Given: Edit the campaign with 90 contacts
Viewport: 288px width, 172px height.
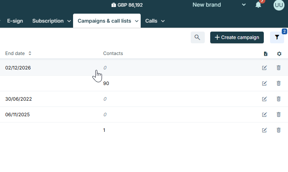Looking at the screenshot, I should point(264,83).
